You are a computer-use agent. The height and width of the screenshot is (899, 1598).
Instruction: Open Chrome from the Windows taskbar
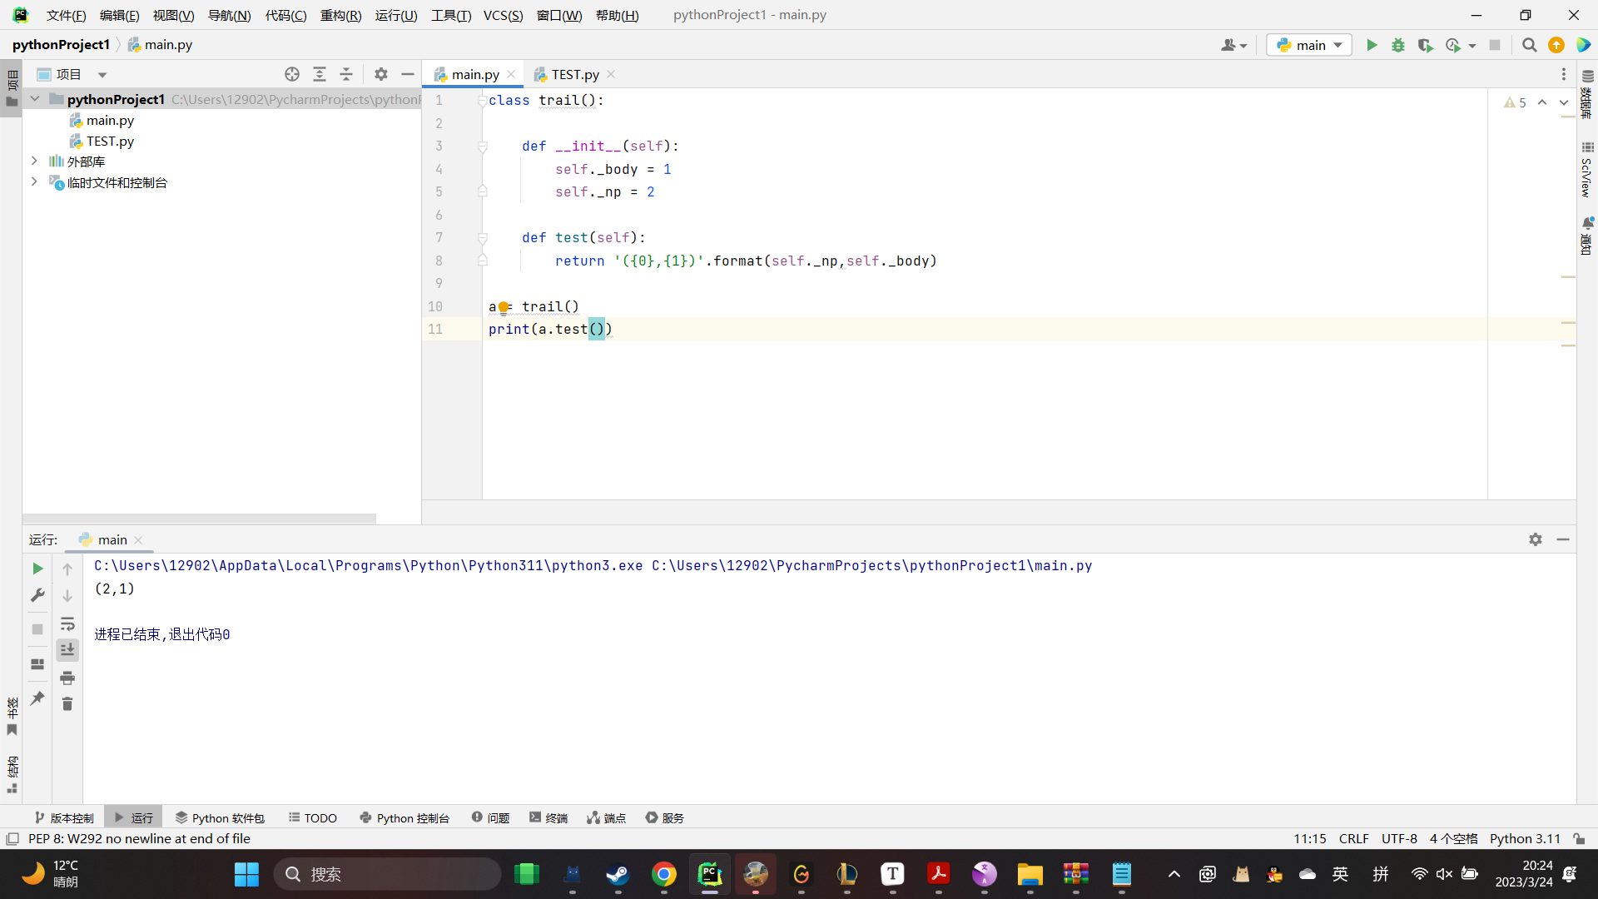coord(663,874)
